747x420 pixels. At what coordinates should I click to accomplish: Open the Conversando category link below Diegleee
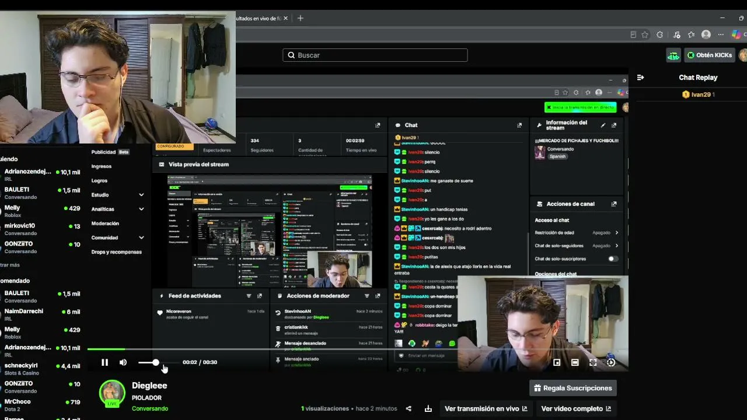click(x=150, y=408)
